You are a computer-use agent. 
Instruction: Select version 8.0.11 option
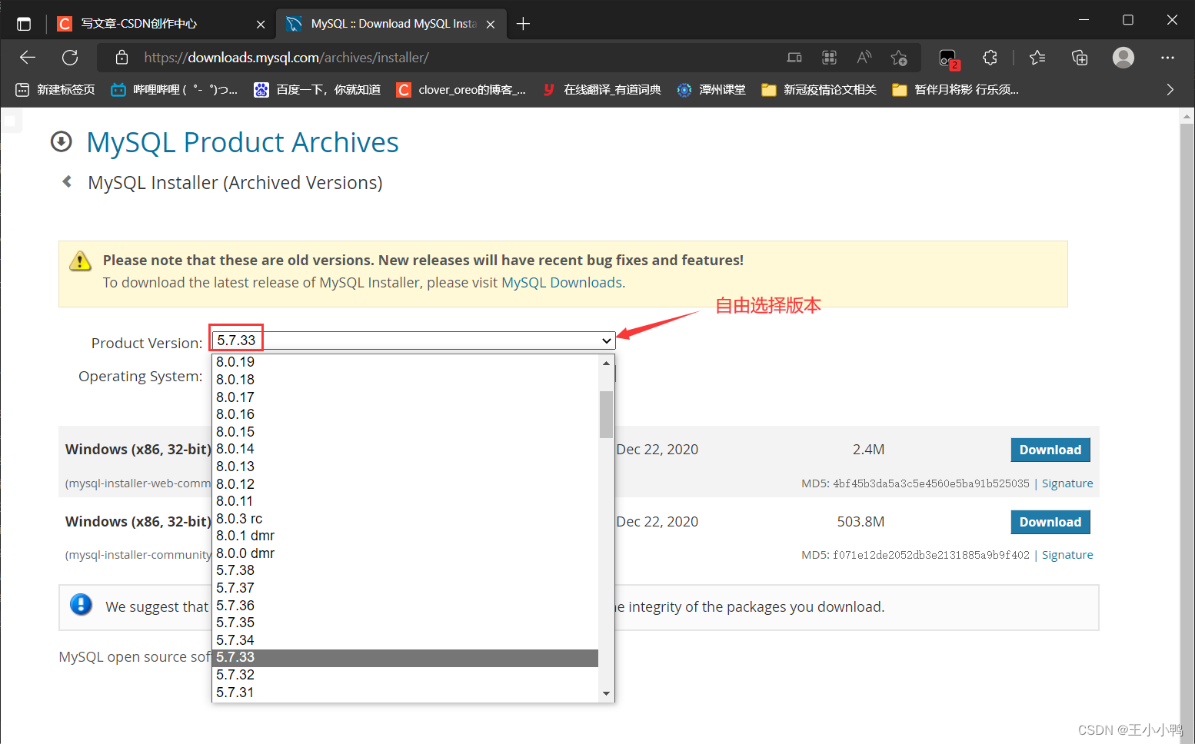[405, 501]
